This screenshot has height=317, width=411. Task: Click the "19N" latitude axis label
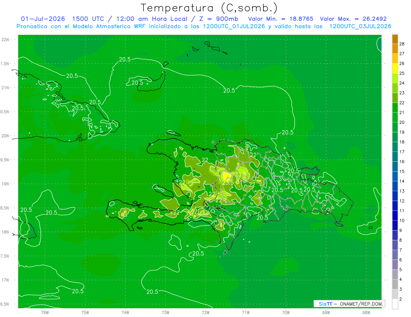[5, 184]
